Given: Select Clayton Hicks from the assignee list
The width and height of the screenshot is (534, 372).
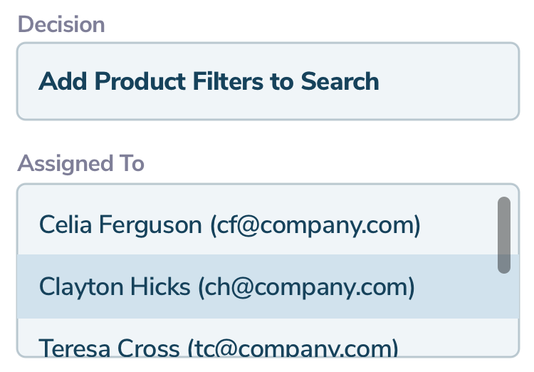Looking at the screenshot, I should click(x=226, y=286).
